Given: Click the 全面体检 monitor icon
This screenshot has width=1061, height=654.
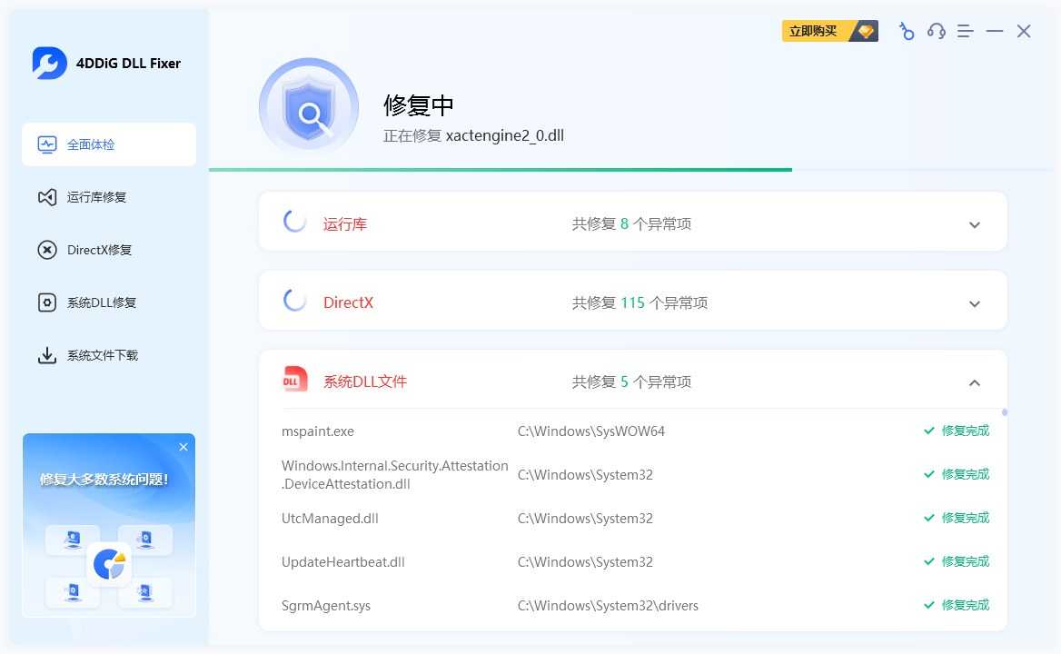Looking at the screenshot, I should click(x=46, y=144).
